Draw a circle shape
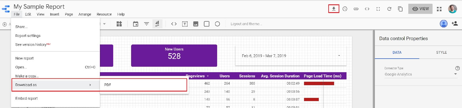 217,24
